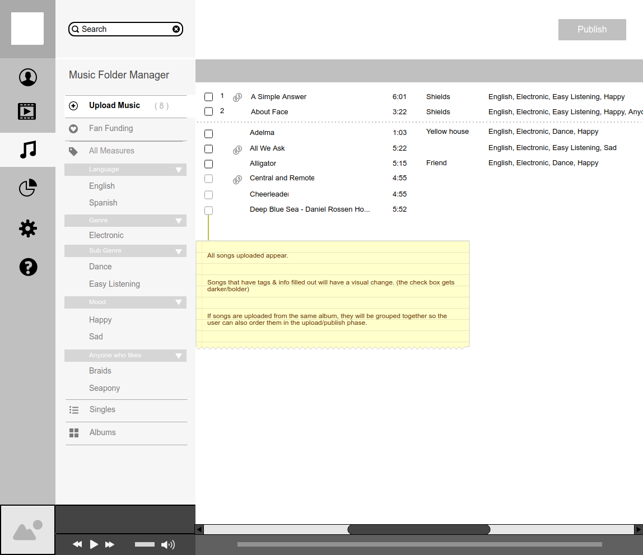Mute audio with the speaker icon
The width and height of the screenshot is (643, 555).
(x=167, y=544)
